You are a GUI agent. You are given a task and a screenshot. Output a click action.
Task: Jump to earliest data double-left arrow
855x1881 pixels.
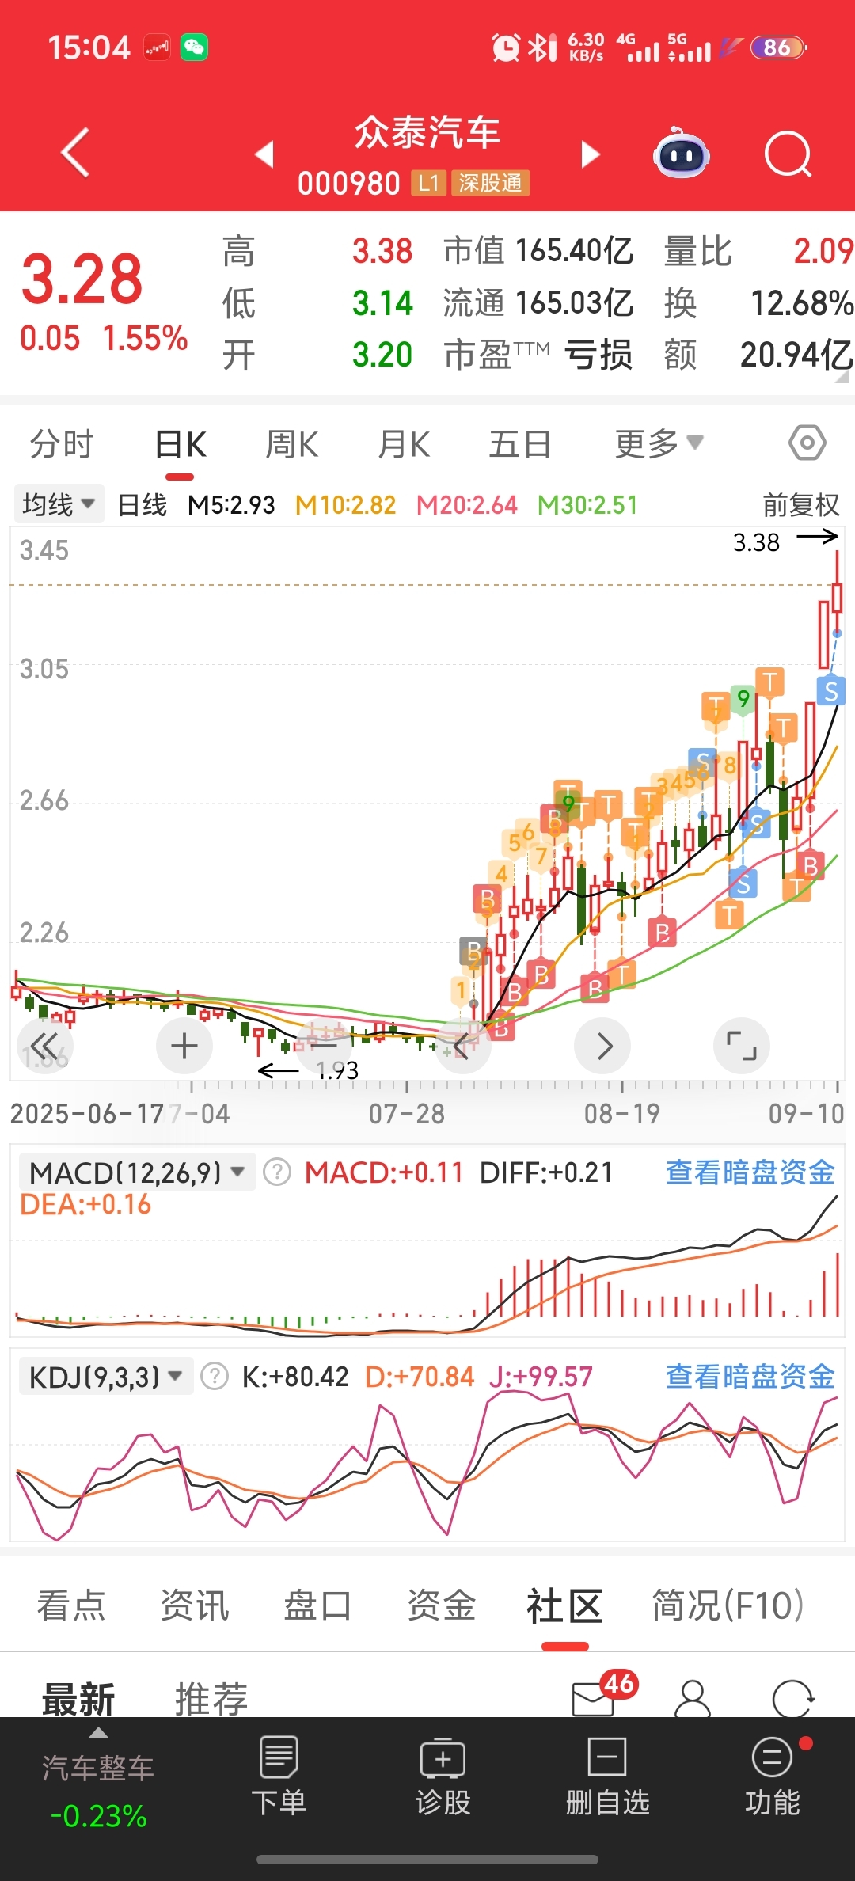point(45,1046)
